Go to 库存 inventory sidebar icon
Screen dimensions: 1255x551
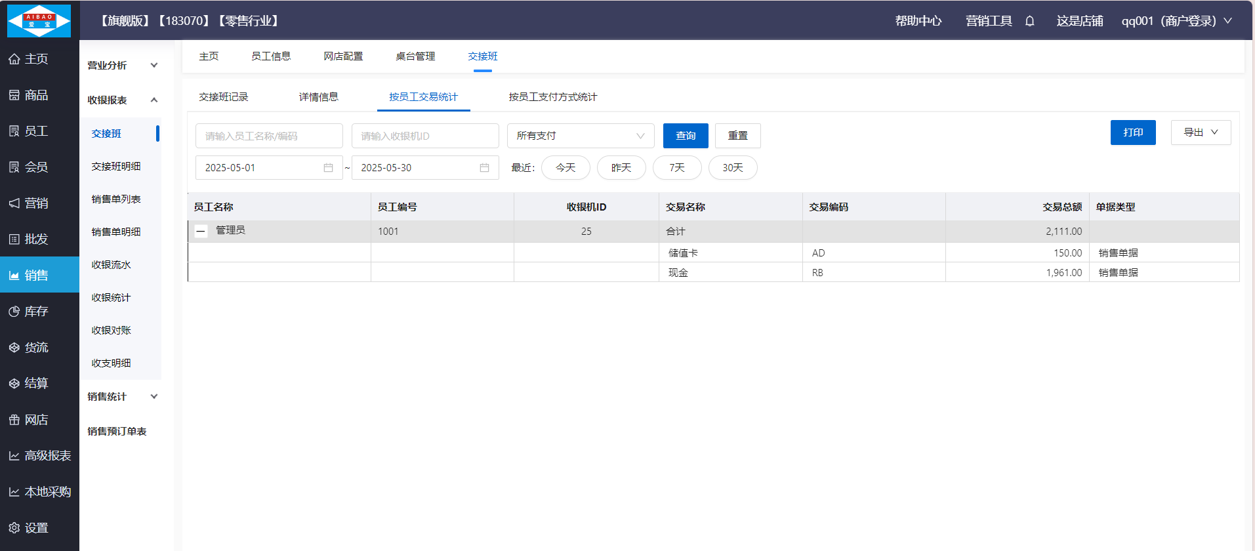pyautogui.click(x=14, y=312)
